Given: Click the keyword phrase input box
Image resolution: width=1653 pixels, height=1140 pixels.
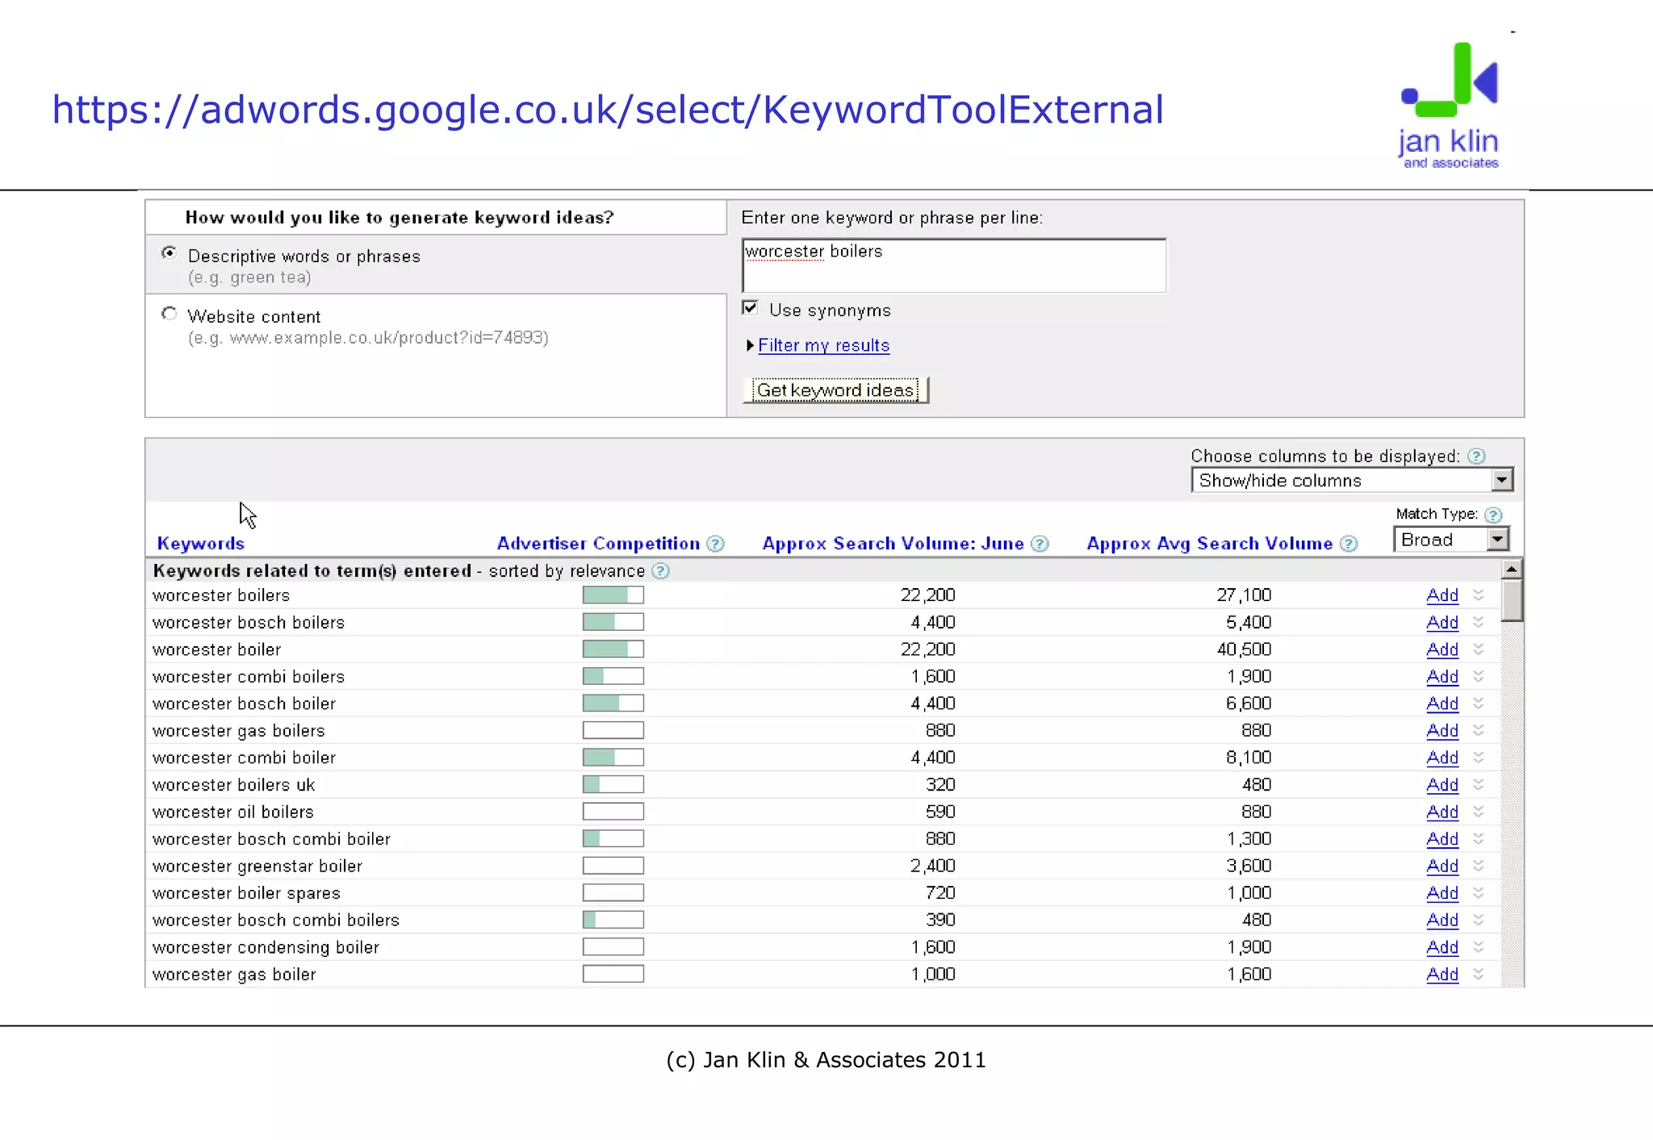Looking at the screenshot, I should coord(954,265).
